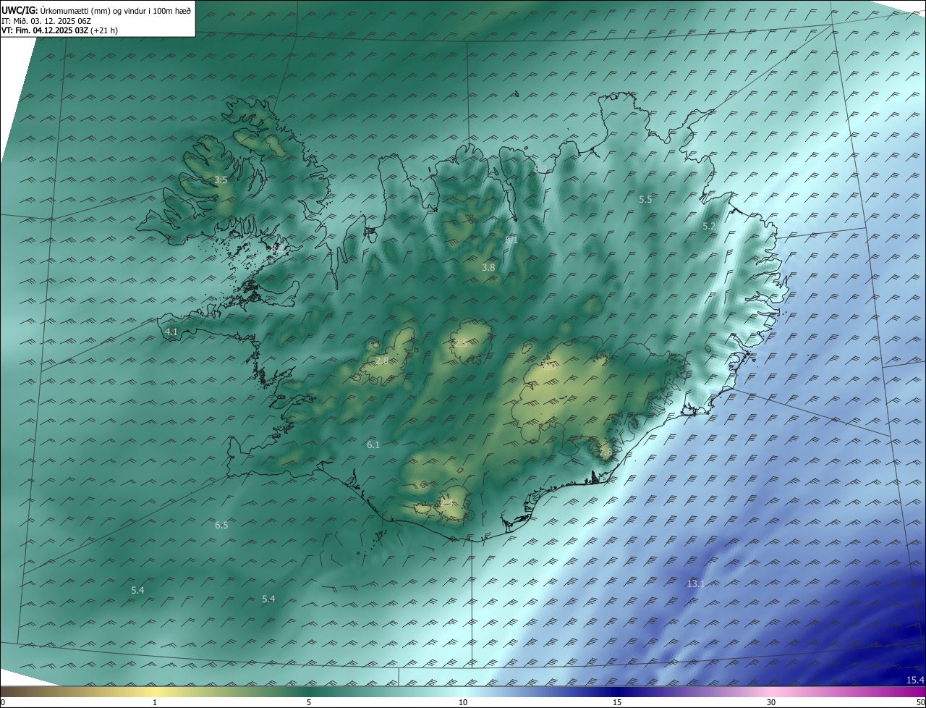Click the 5.5 value in northeast Iceland
Viewport: 926px width, 708px height.
pos(645,199)
